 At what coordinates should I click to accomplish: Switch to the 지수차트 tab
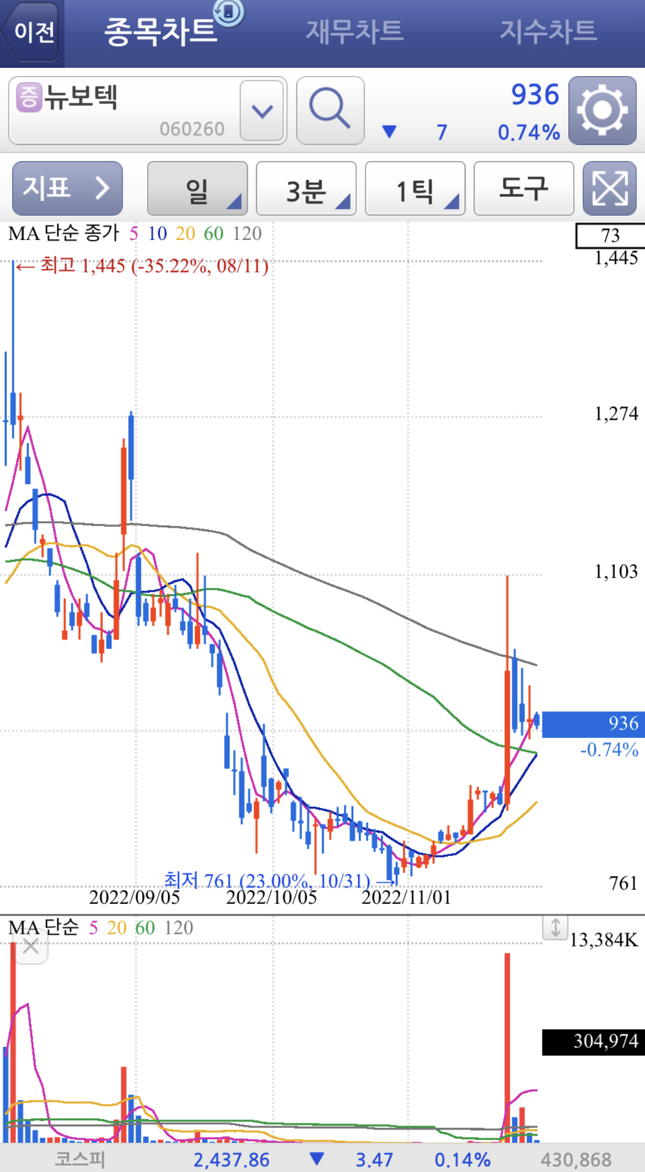pyautogui.click(x=548, y=31)
